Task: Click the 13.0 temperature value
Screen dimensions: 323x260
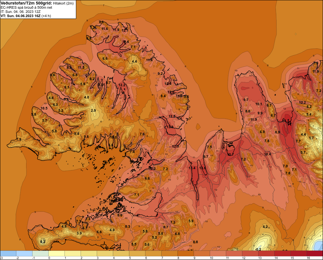Action: (x=170, y=127)
